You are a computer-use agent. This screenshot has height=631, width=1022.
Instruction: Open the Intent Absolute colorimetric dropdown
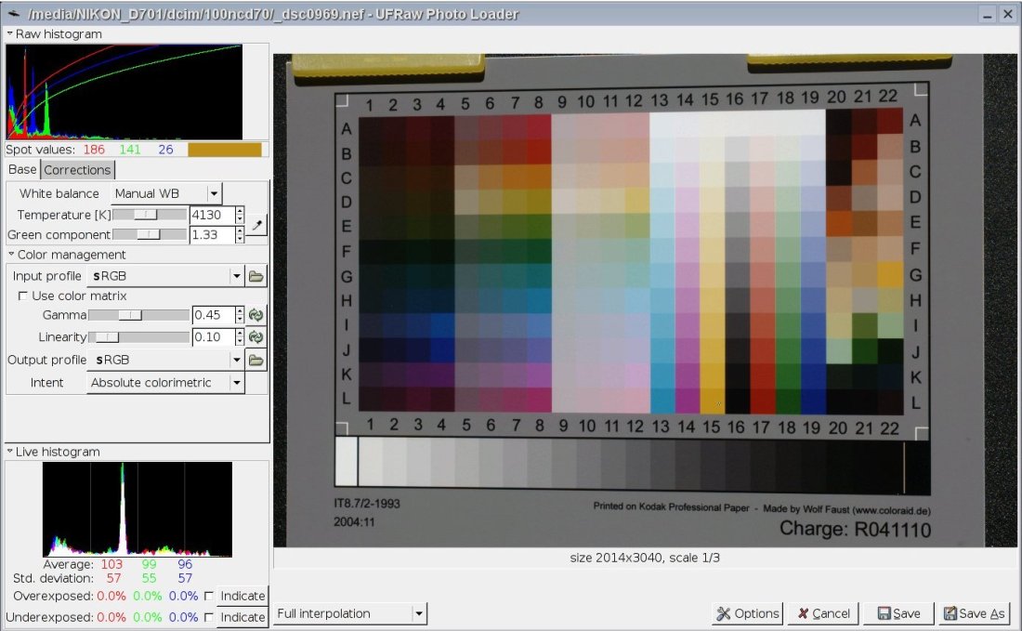[x=165, y=382]
